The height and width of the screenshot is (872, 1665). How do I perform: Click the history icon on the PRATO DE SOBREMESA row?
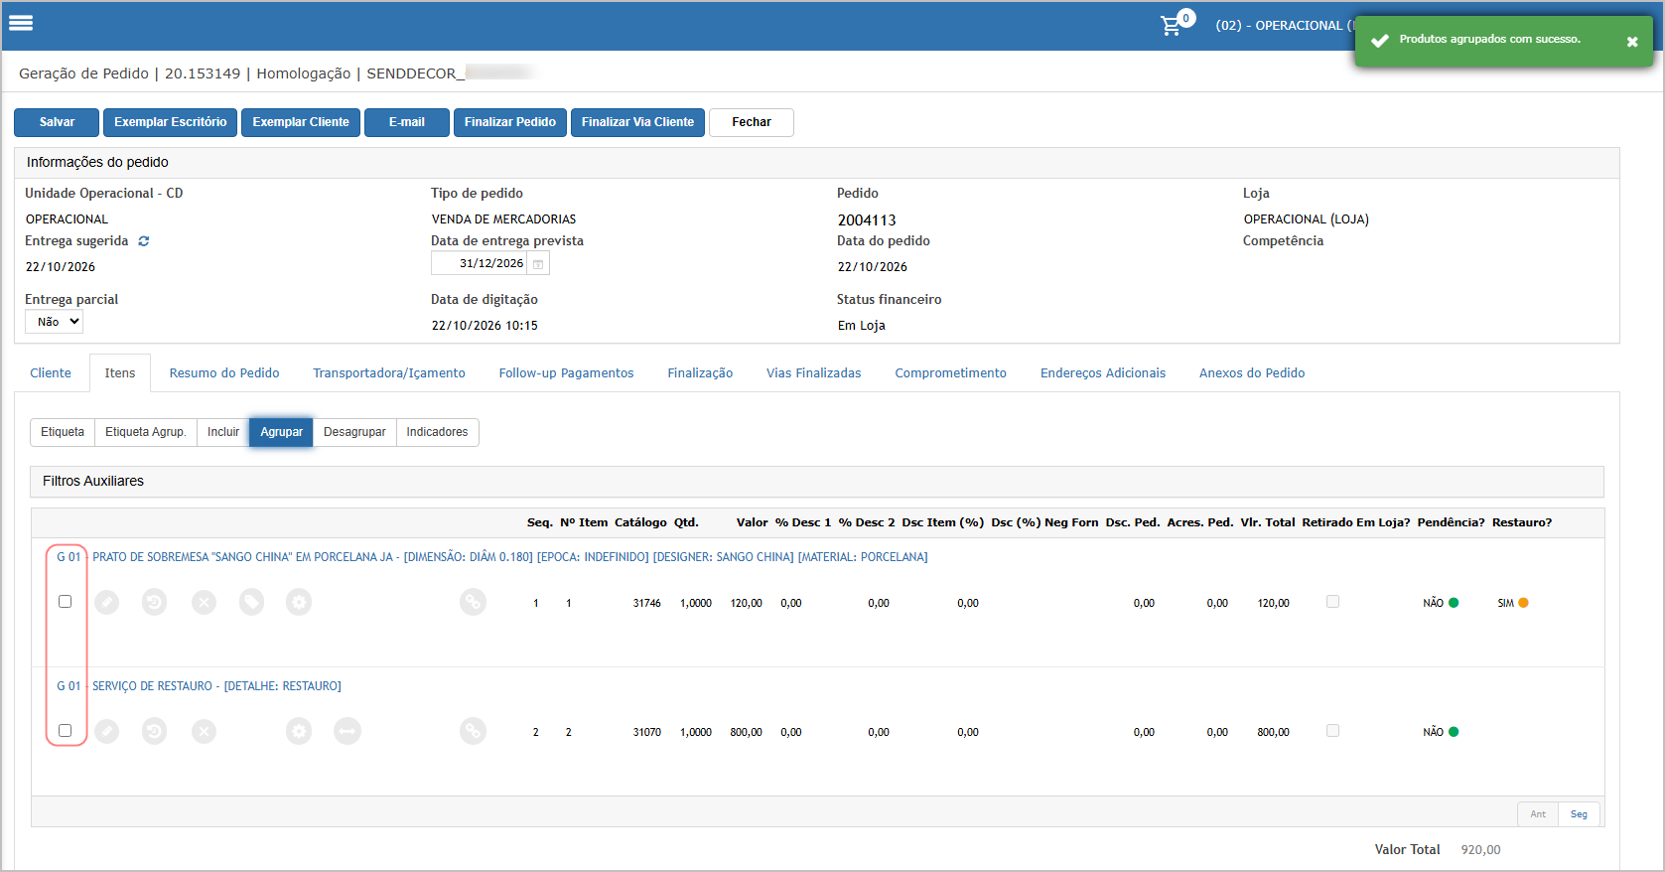click(x=154, y=602)
